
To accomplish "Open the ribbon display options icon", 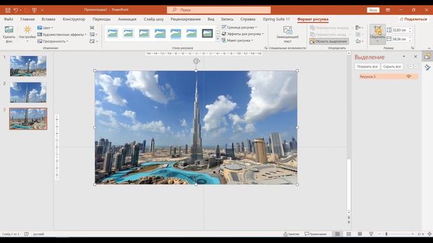I will (x=388, y=10).
